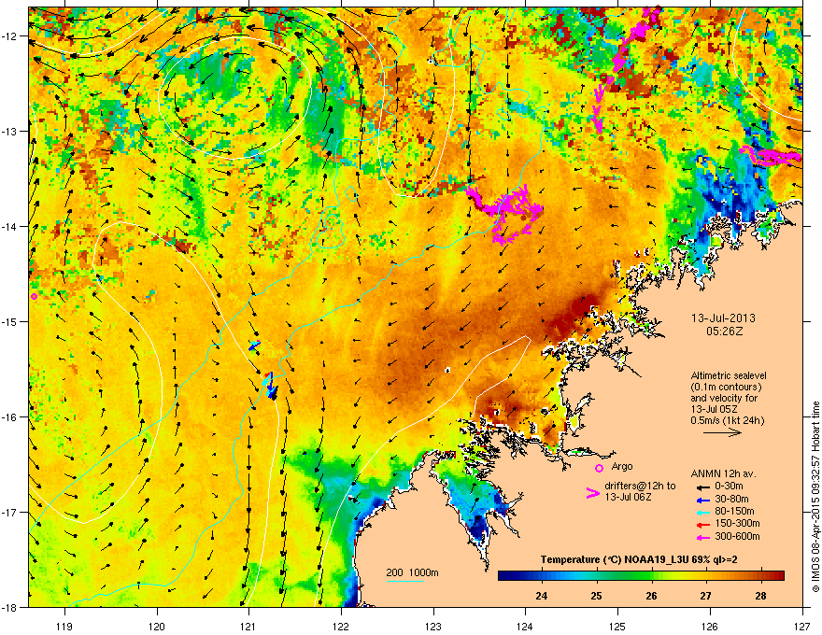Select the cyan 80-150m arrow legend symbol

703,513
